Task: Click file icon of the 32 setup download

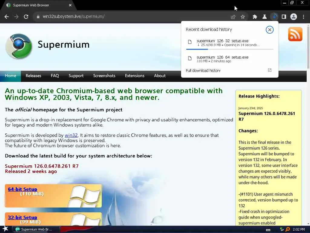Action: 190,42
